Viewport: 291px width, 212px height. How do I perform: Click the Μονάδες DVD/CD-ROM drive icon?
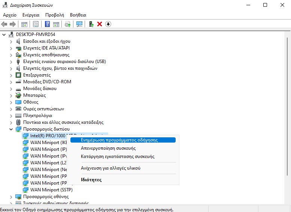(18, 82)
